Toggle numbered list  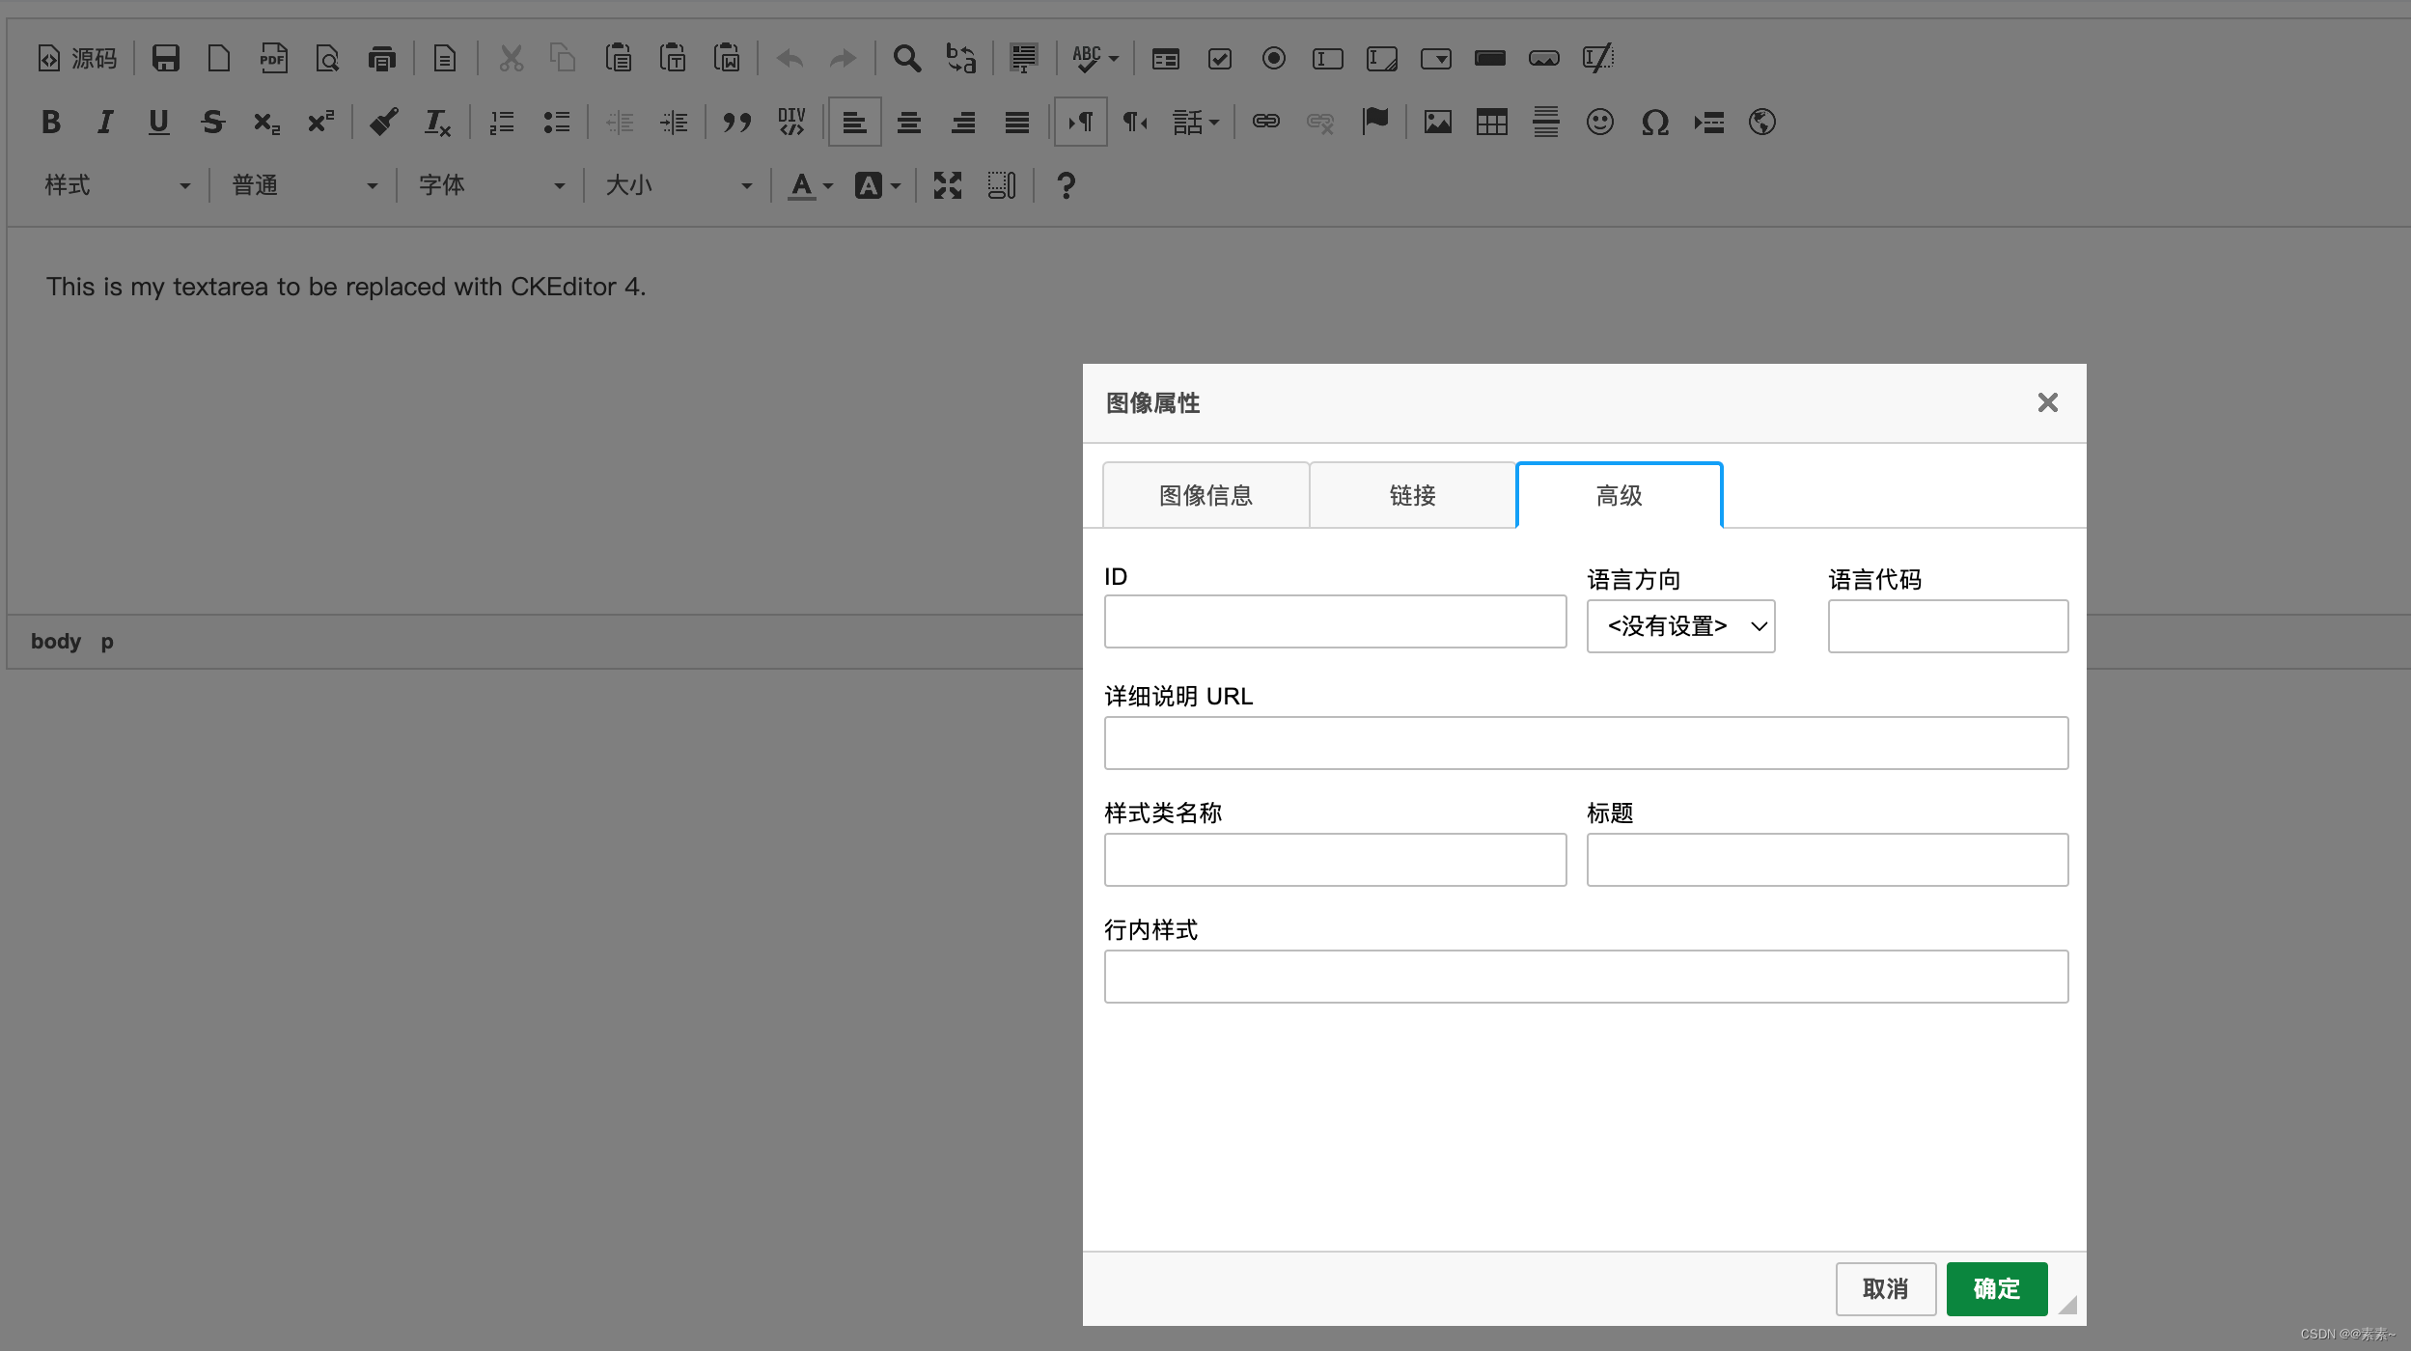[x=502, y=122]
